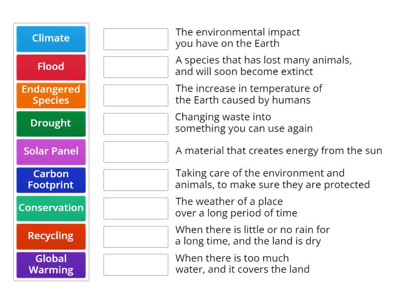Click the Endangered Species tile

pos(51,95)
